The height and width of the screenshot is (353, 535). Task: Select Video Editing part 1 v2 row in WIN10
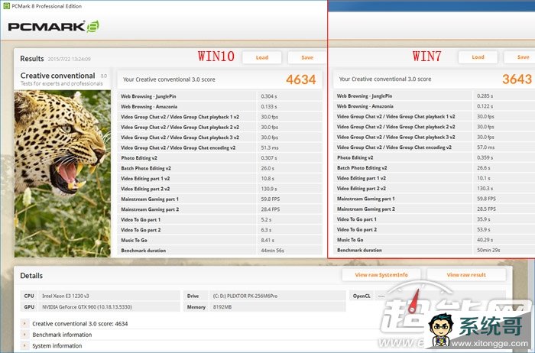coord(220,178)
